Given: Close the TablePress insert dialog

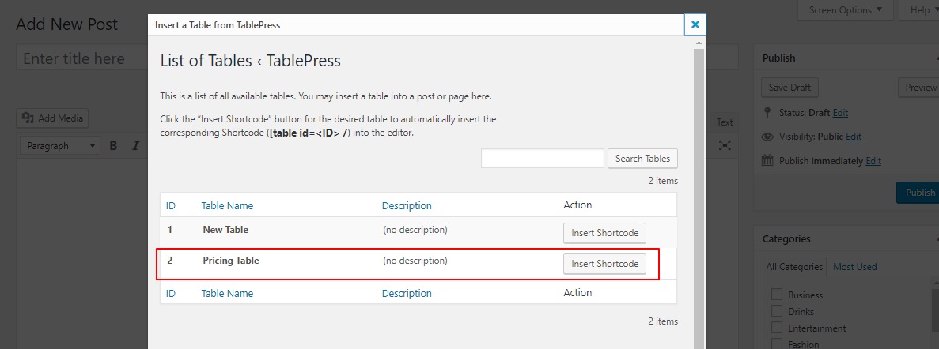Looking at the screenshot, I should point(695,24).
